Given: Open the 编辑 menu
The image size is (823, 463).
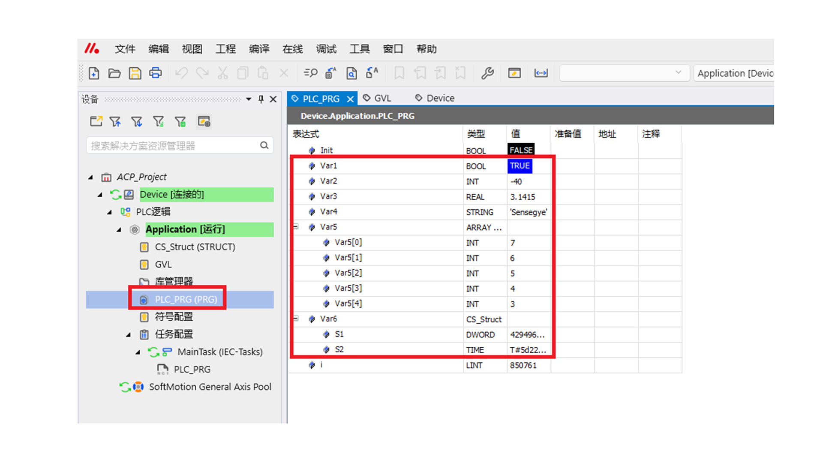Looking at the screenshot, I should pyautogui.click(x=159, y=49).
